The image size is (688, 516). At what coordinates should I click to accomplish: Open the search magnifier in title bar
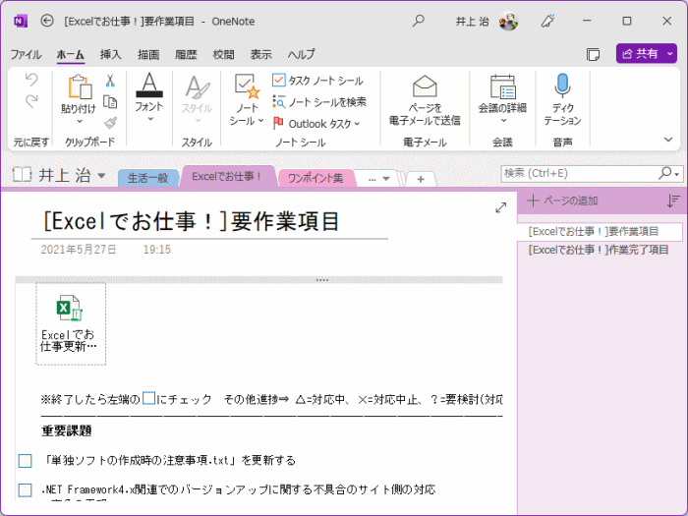tap(419, 21)
